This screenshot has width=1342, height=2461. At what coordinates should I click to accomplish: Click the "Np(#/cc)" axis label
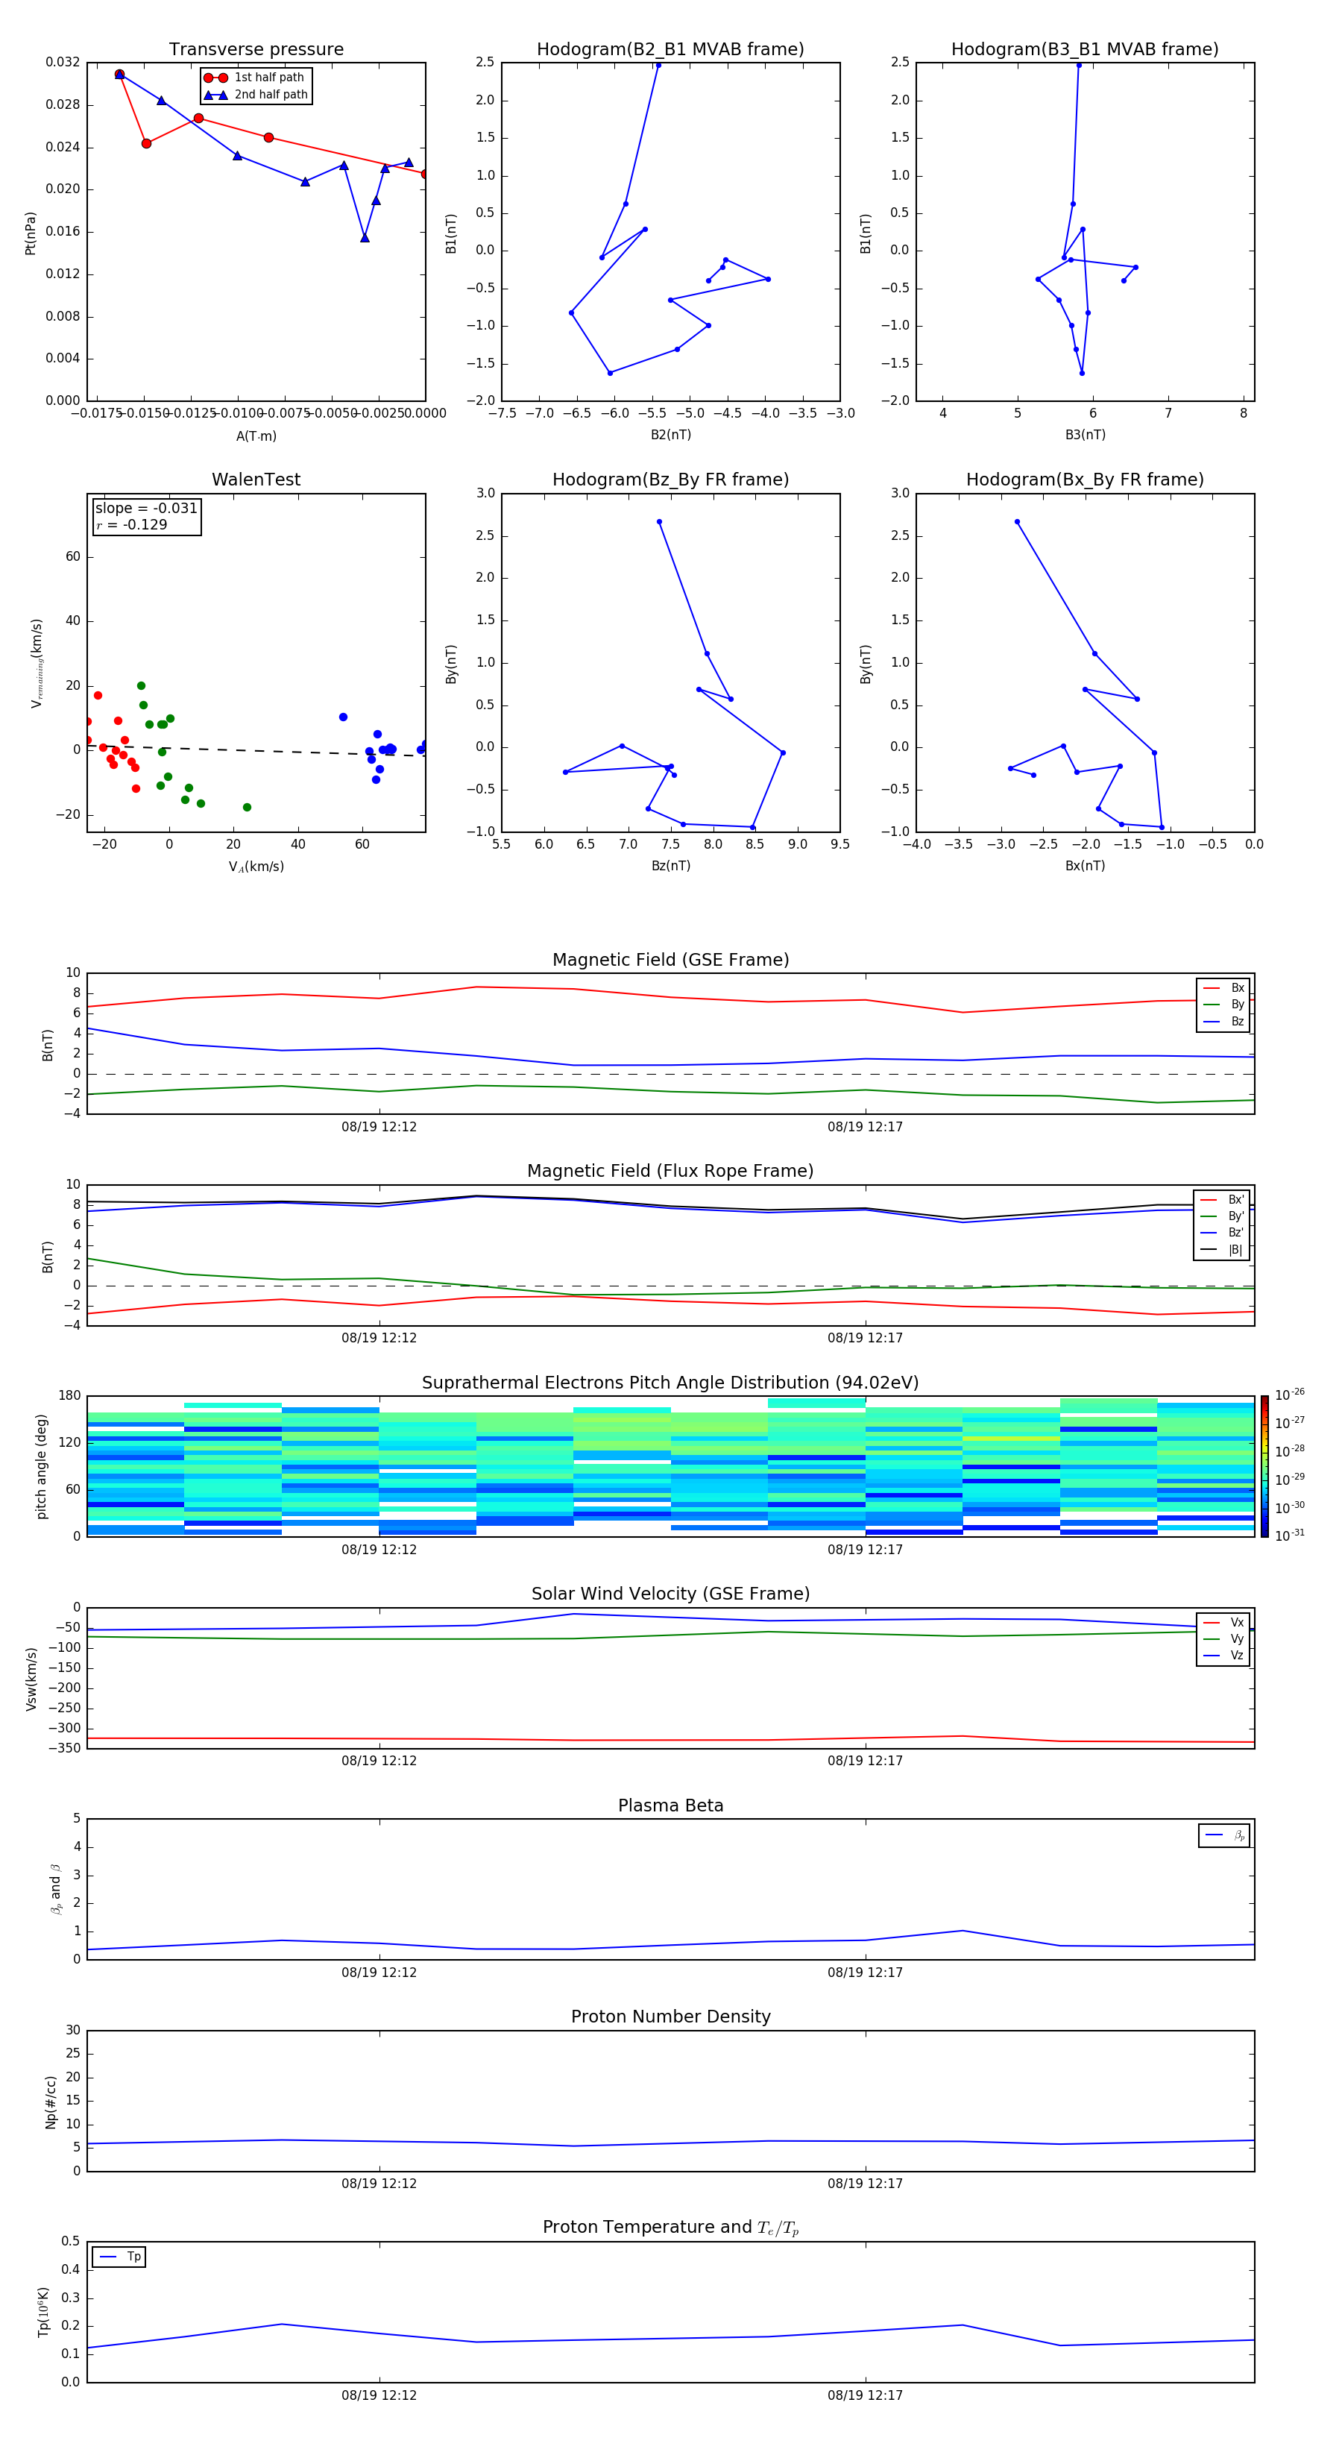[51, 2102]
